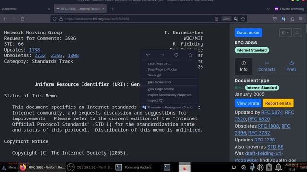
Task: Click Internet Standard badge under RFC 3986
Action: pos(251,50)
